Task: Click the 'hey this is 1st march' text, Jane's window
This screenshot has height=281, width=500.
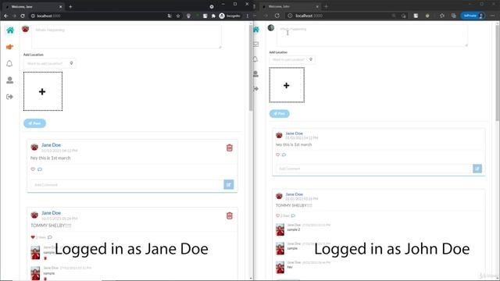Action: [50, 158]
